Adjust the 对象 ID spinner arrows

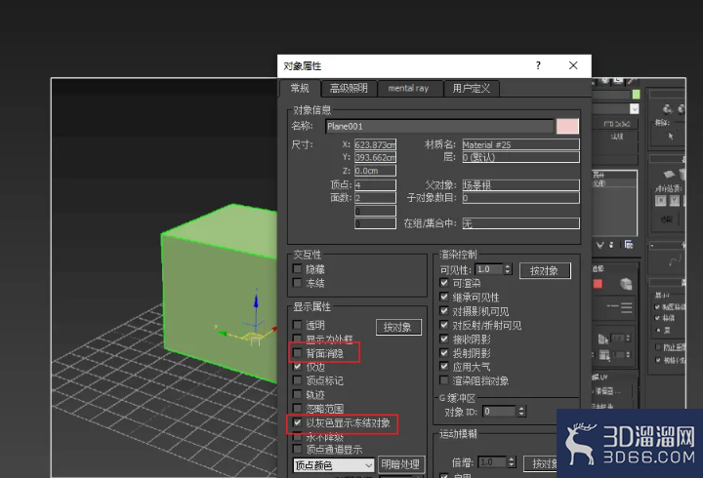[x=521, y=412]
